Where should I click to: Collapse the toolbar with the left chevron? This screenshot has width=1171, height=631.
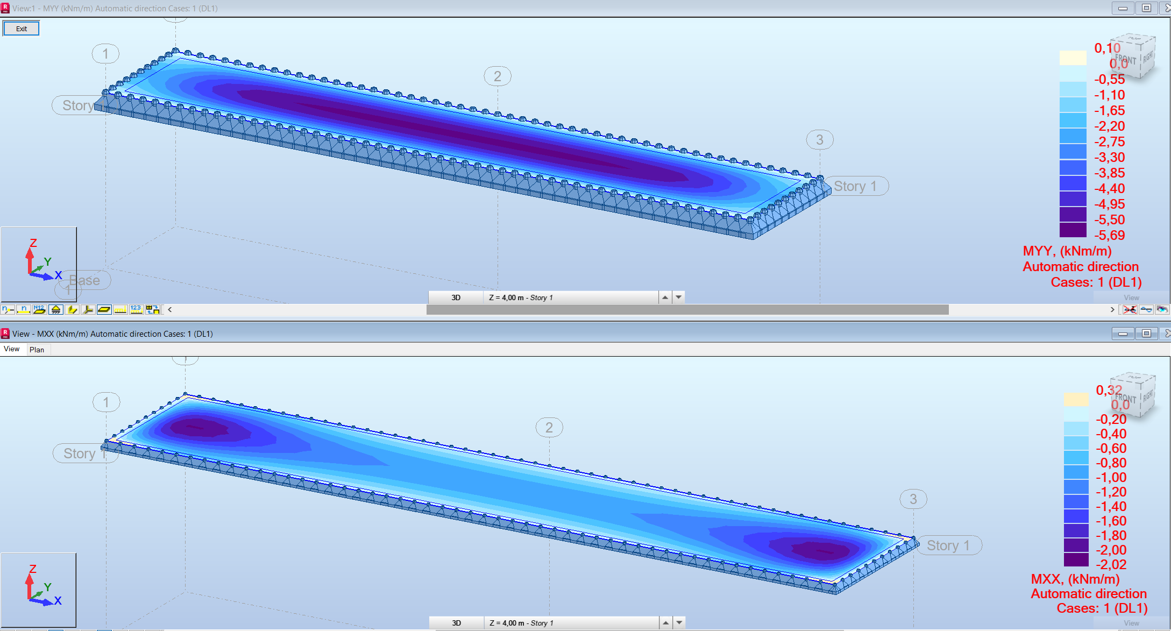169,309
